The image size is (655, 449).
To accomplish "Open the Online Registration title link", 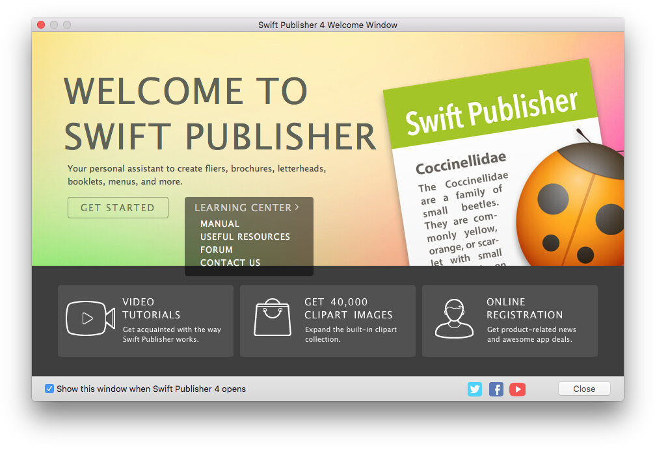I will (x=524, y=308).
